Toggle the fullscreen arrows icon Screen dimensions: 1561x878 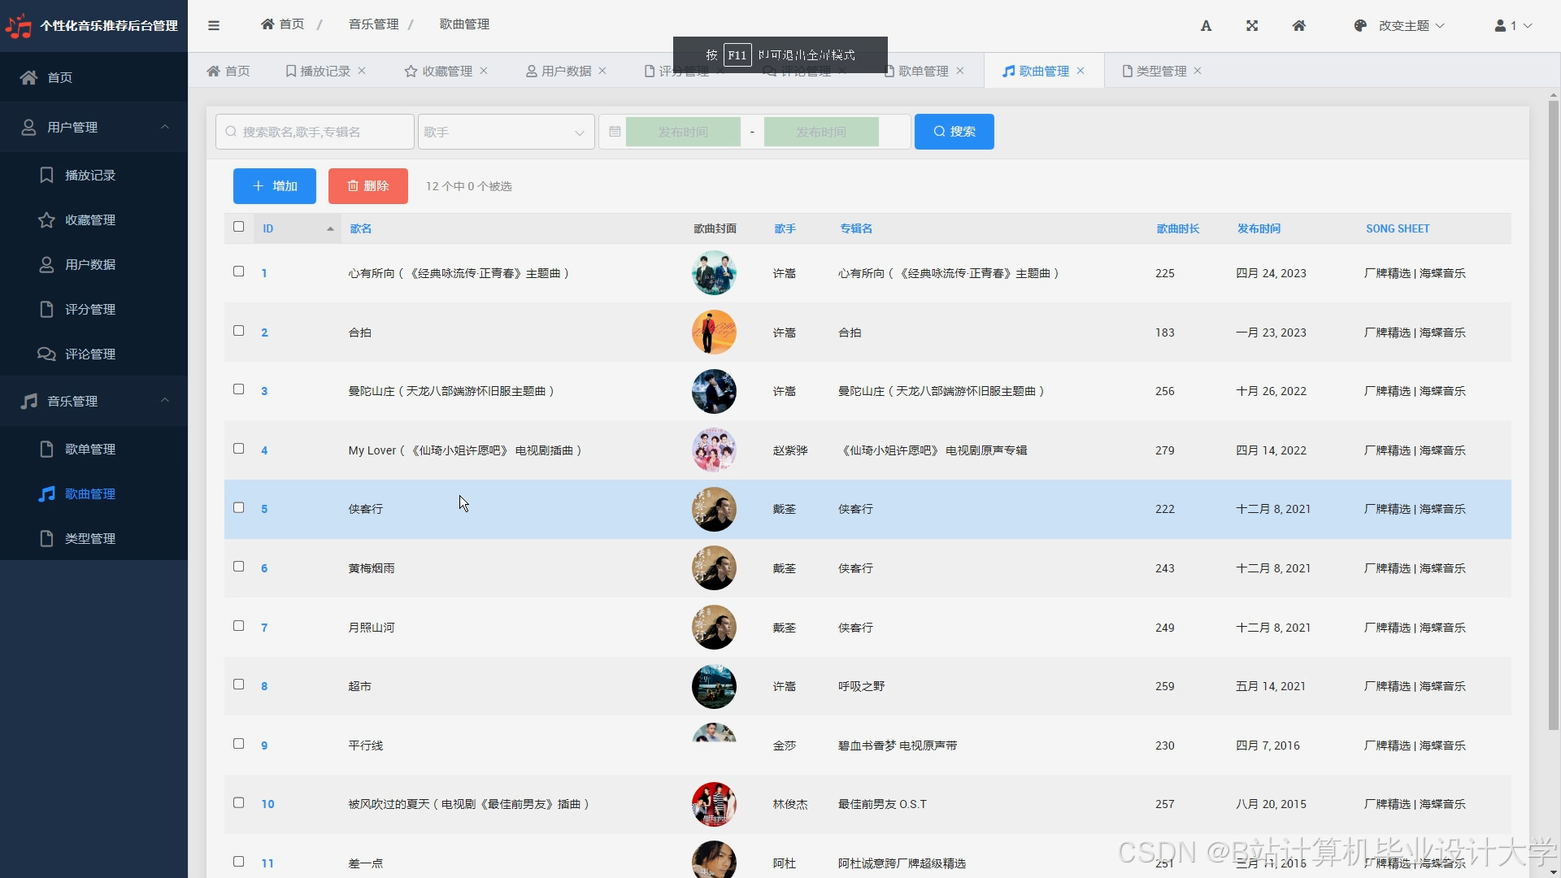(1252, 26)
